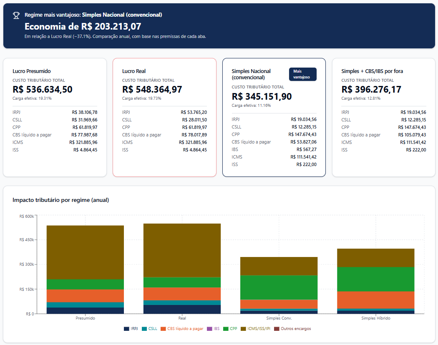Click the Simples Híbrido bar's orange CBS segment
The width and height of the screenshot is (438, 345).
pyautogui.click(x=376, y=300)
